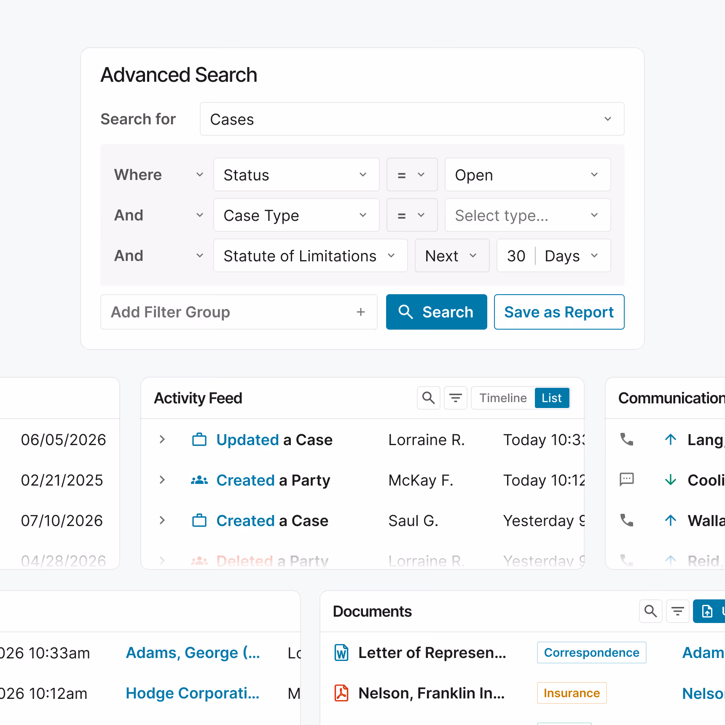Open the Adams, George (... link
This screenshot has height=725, width=725.
click(x=193, y=653)
